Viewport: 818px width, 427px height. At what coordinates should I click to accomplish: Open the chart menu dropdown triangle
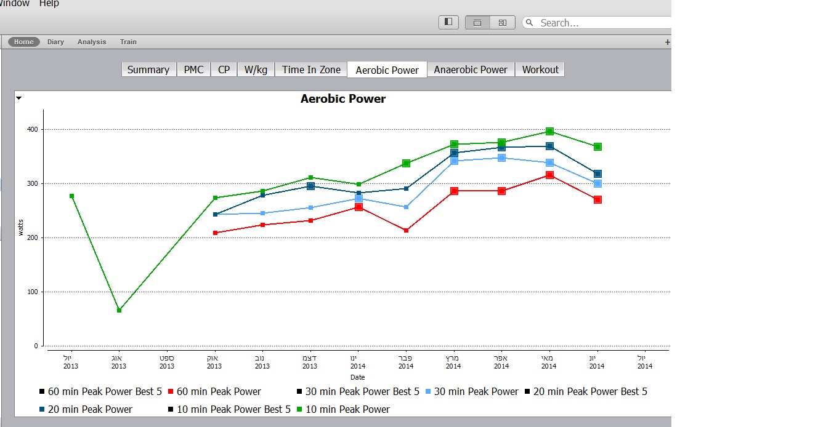[19, 98]
